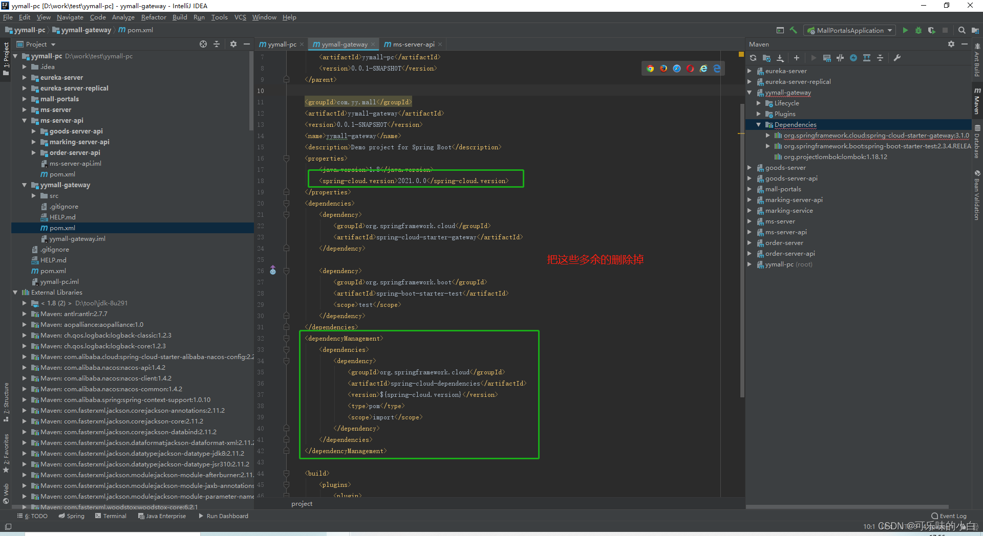This screenshot has width=983, height=536.
Task: Toggle Offline Mode in Maven toolbar
Action: pyautogui.click(x=840, y=58)
